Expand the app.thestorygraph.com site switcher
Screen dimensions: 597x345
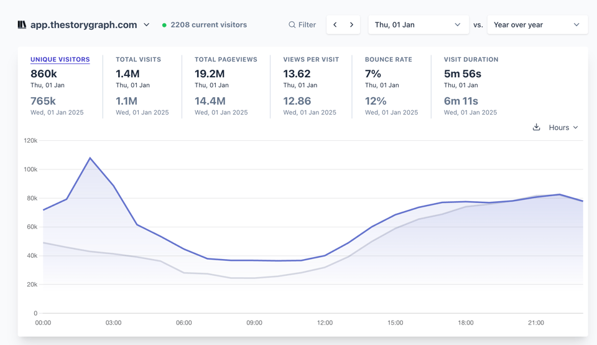tap(146, 25)
